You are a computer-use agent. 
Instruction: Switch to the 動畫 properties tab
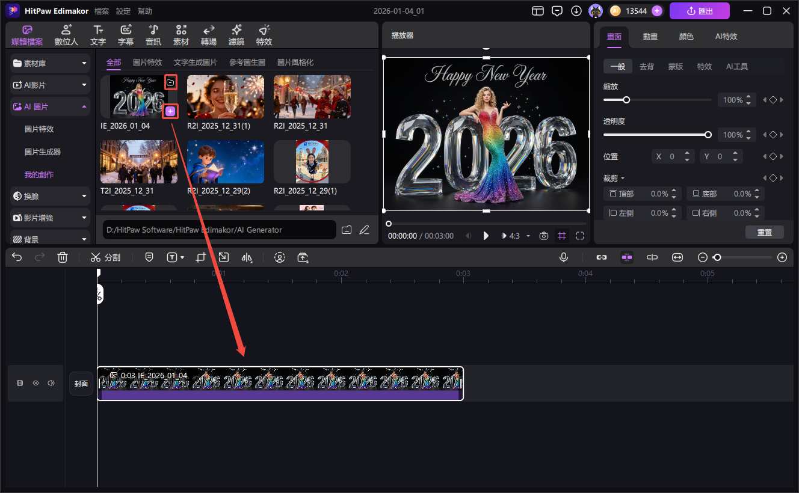click(x=650, y=36)
